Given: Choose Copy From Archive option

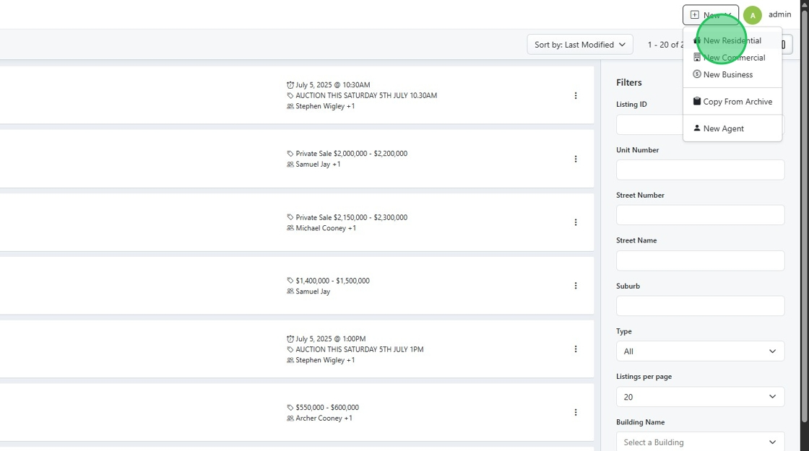Looking at the screenshot, I should click(x=737, y=102).
